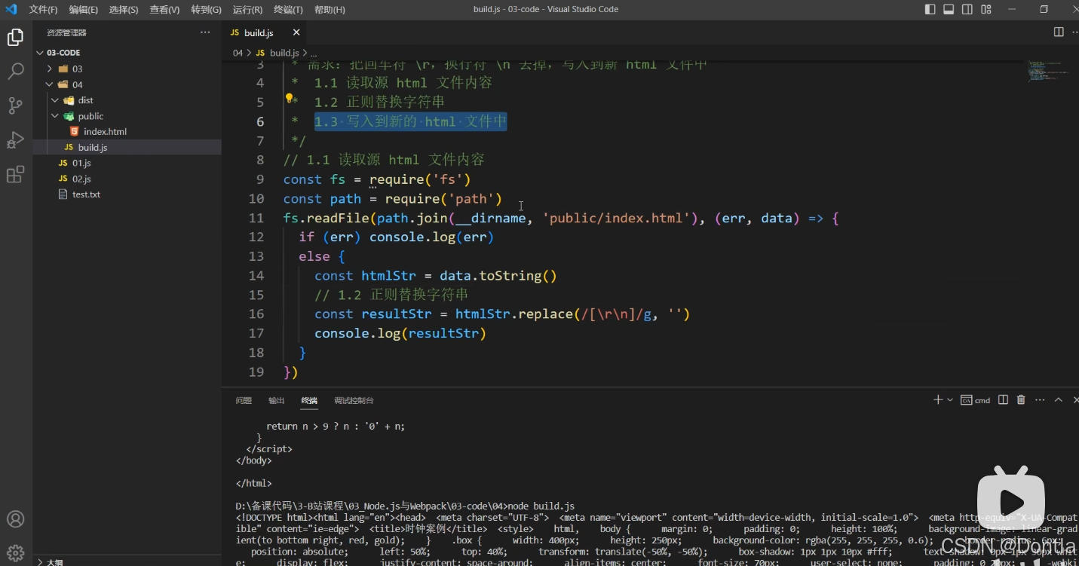Click the video play overlay button
Screen dimensions: 1079x566
coord(1011,500)
